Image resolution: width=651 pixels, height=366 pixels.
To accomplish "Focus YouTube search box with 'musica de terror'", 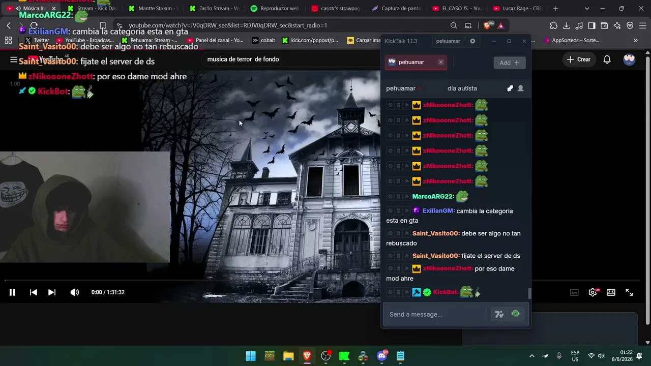I will tap(290, 59).
